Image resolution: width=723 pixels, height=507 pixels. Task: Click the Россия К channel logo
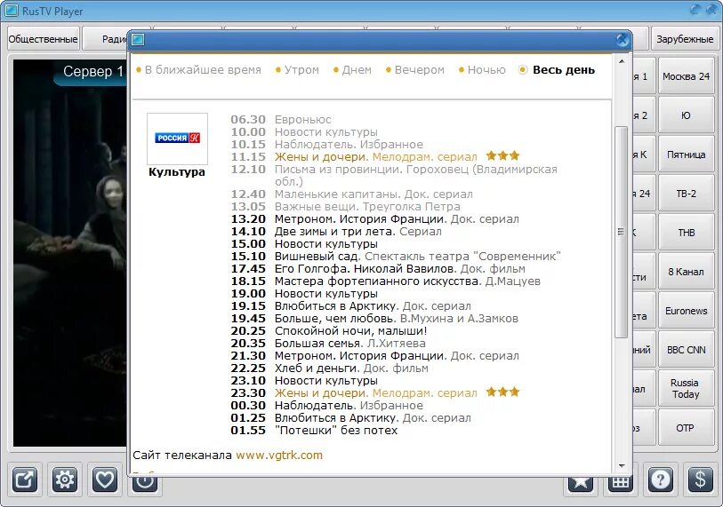[x=178, y=139]
